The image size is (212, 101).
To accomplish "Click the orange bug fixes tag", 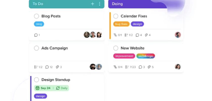I will [x=121, y=24].
